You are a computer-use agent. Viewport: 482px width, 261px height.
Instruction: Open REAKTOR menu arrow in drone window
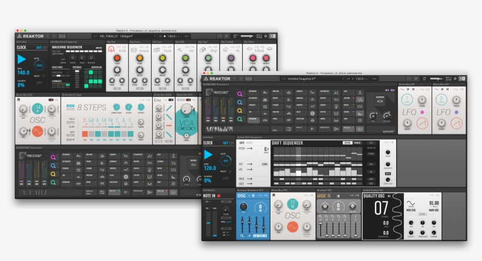coord(234,79)
